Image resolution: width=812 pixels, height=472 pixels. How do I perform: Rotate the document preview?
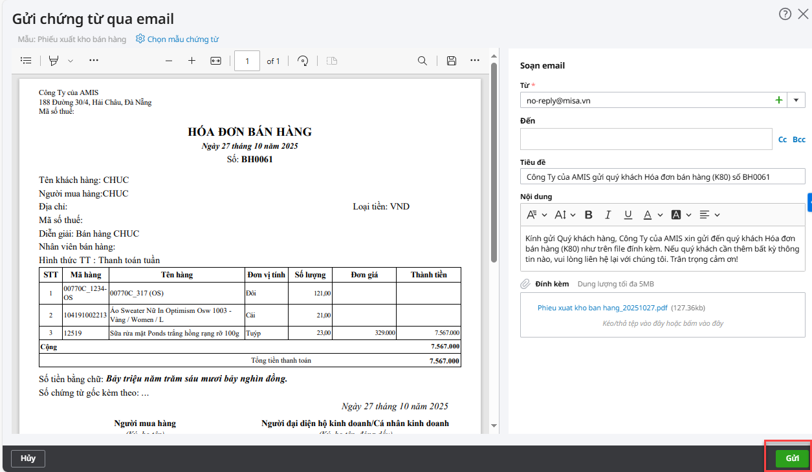302,61
